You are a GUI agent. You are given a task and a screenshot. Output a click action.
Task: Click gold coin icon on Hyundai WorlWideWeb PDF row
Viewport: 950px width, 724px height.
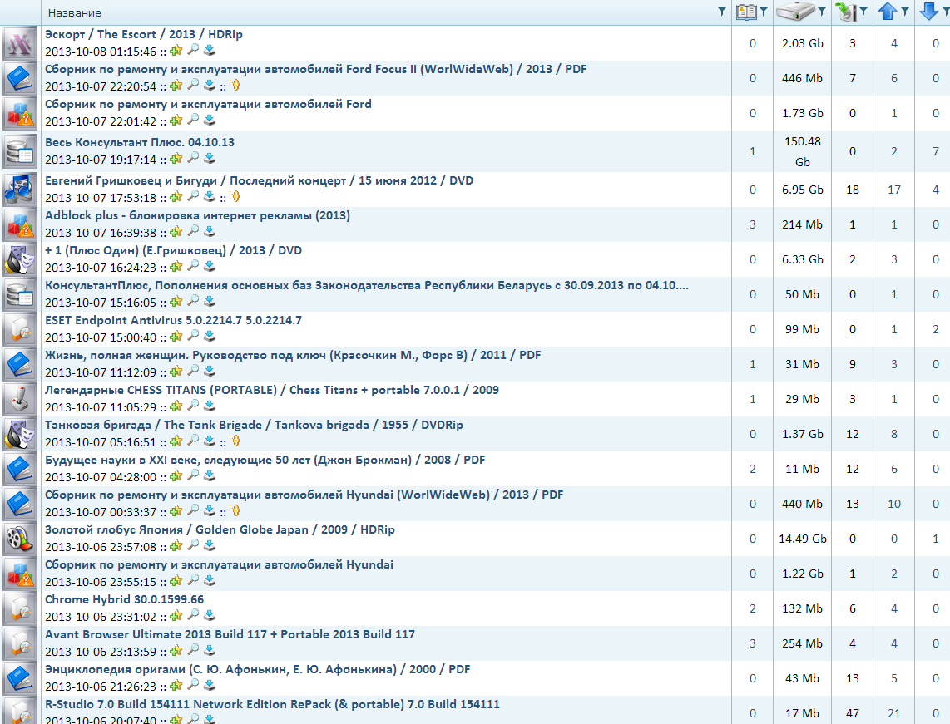click(x=235, y=510)
